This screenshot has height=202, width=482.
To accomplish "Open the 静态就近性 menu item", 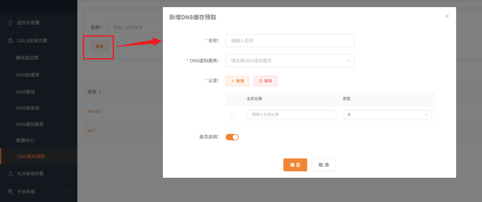I will (x=27, y=58).
